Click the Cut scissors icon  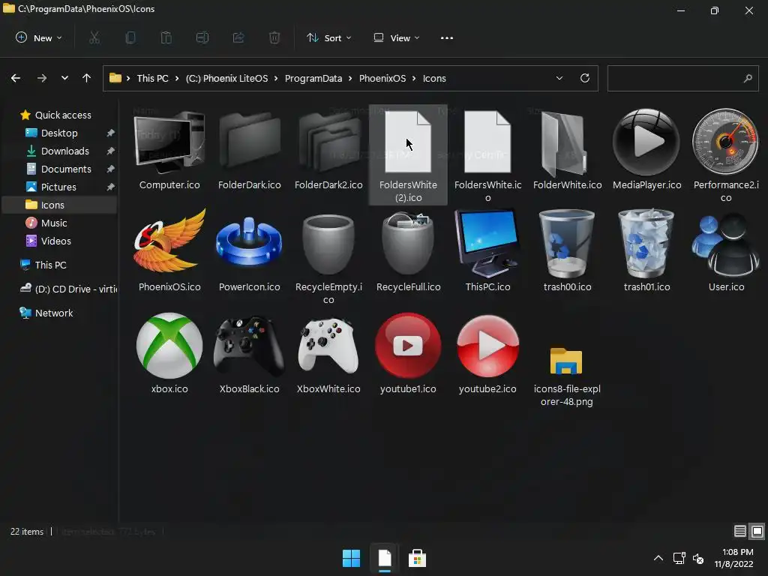[94, 37]
